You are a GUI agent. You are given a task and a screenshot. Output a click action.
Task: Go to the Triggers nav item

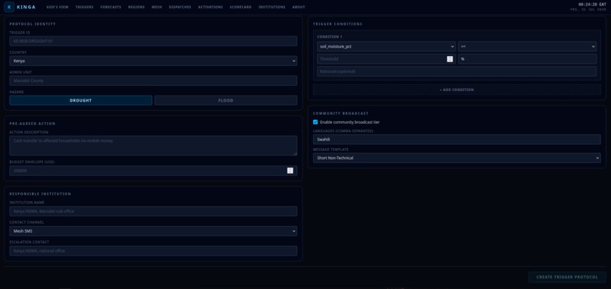click(85, 7)
